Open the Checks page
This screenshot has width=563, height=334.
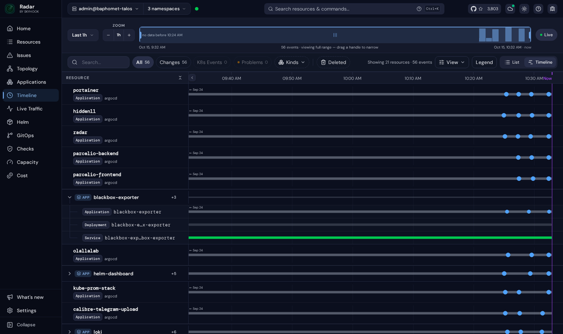[31, 148]
